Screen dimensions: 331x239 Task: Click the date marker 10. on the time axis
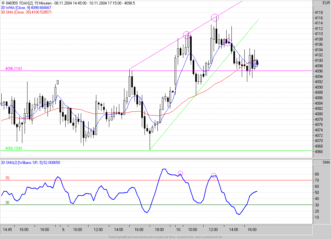(178, 230)
